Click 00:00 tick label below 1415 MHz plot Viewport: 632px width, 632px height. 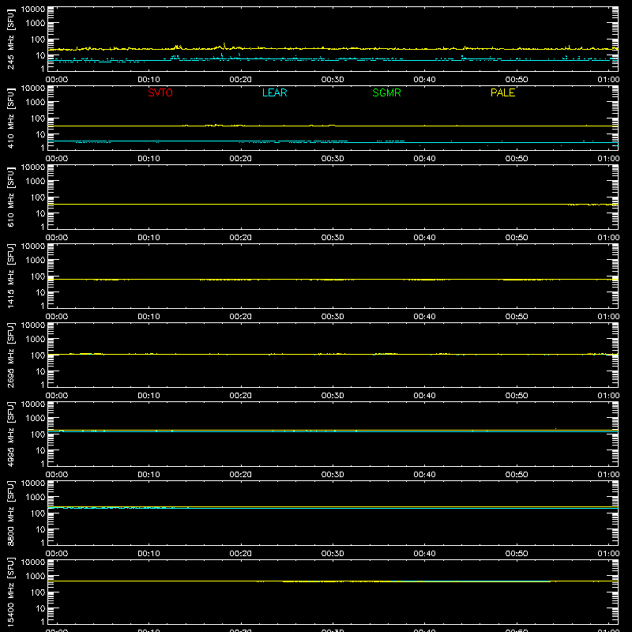57,317
